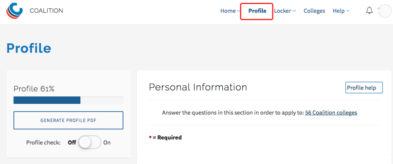Image resolution: width=393 pixels, height=164 pixels.
Task: Click the Help menu label
Action: pyautogui.click(x=339, y=11)
